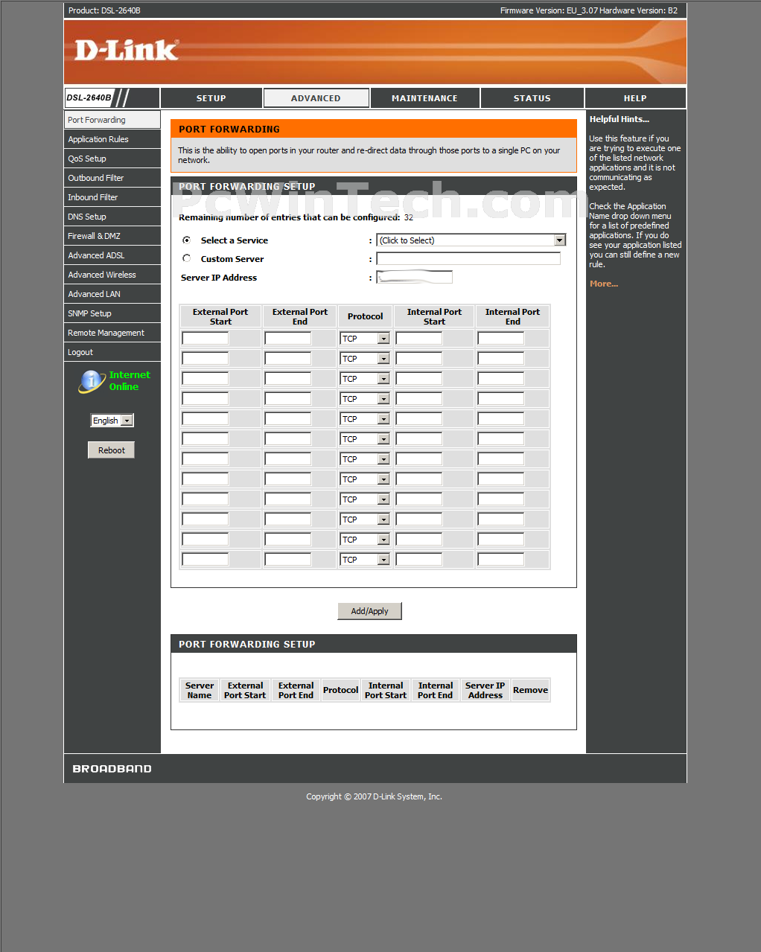Click the Custom Server name input field

coord(468,258)
